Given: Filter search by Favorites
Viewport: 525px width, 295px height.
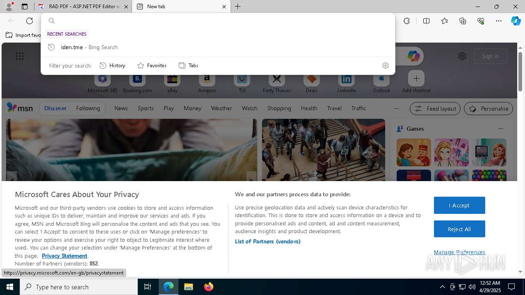Looking at the screenshot, I should tap(152, 66).
